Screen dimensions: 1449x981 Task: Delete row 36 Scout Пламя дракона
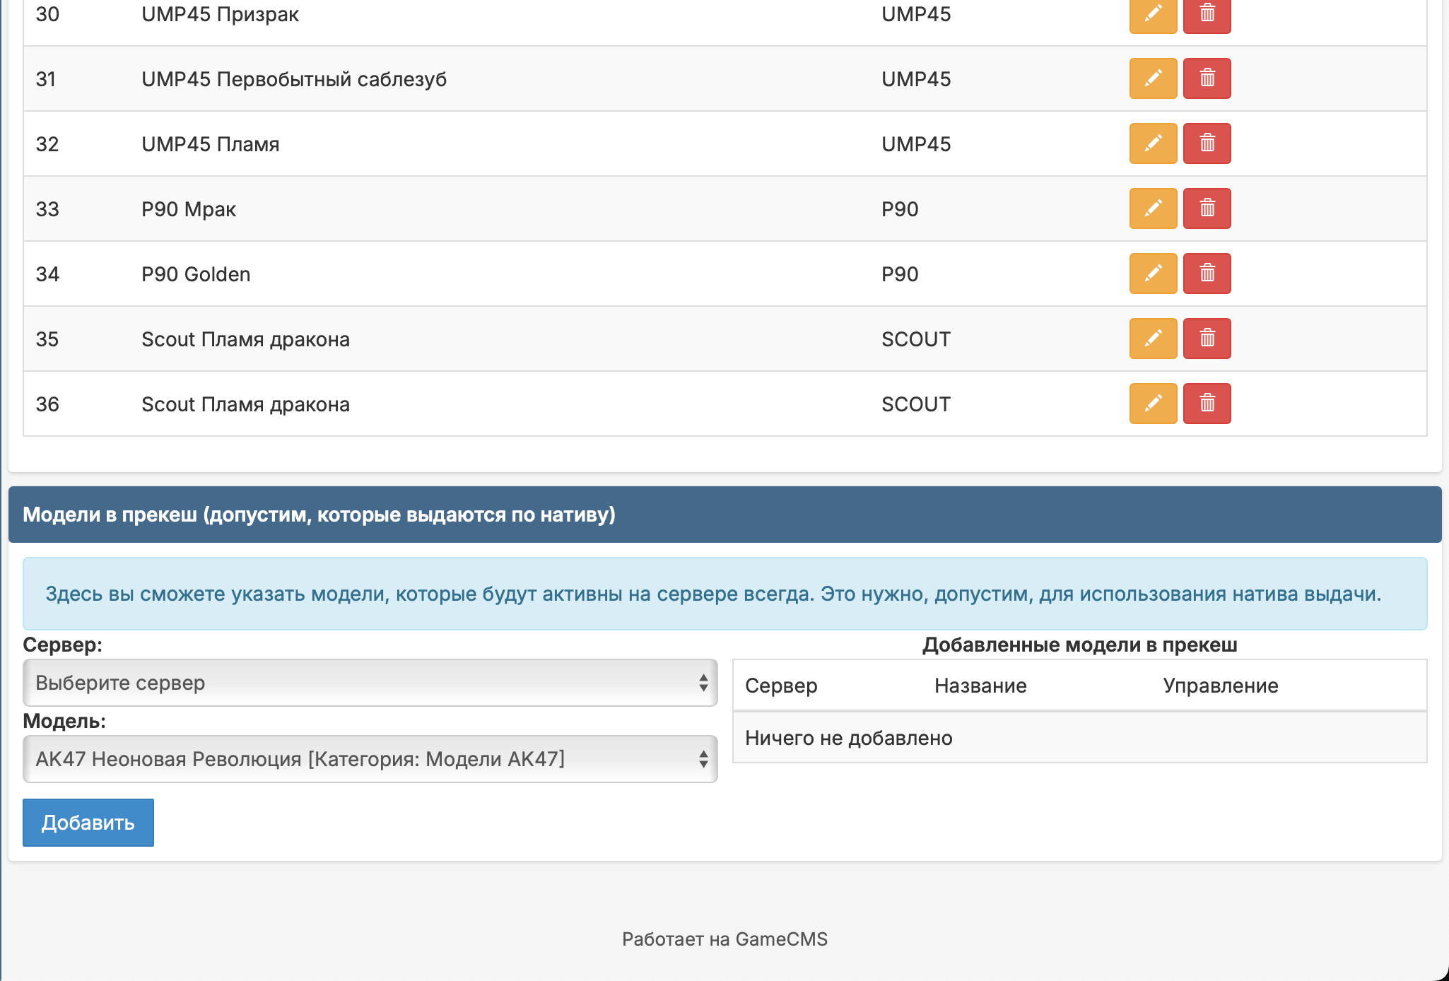click(1207, 404)
